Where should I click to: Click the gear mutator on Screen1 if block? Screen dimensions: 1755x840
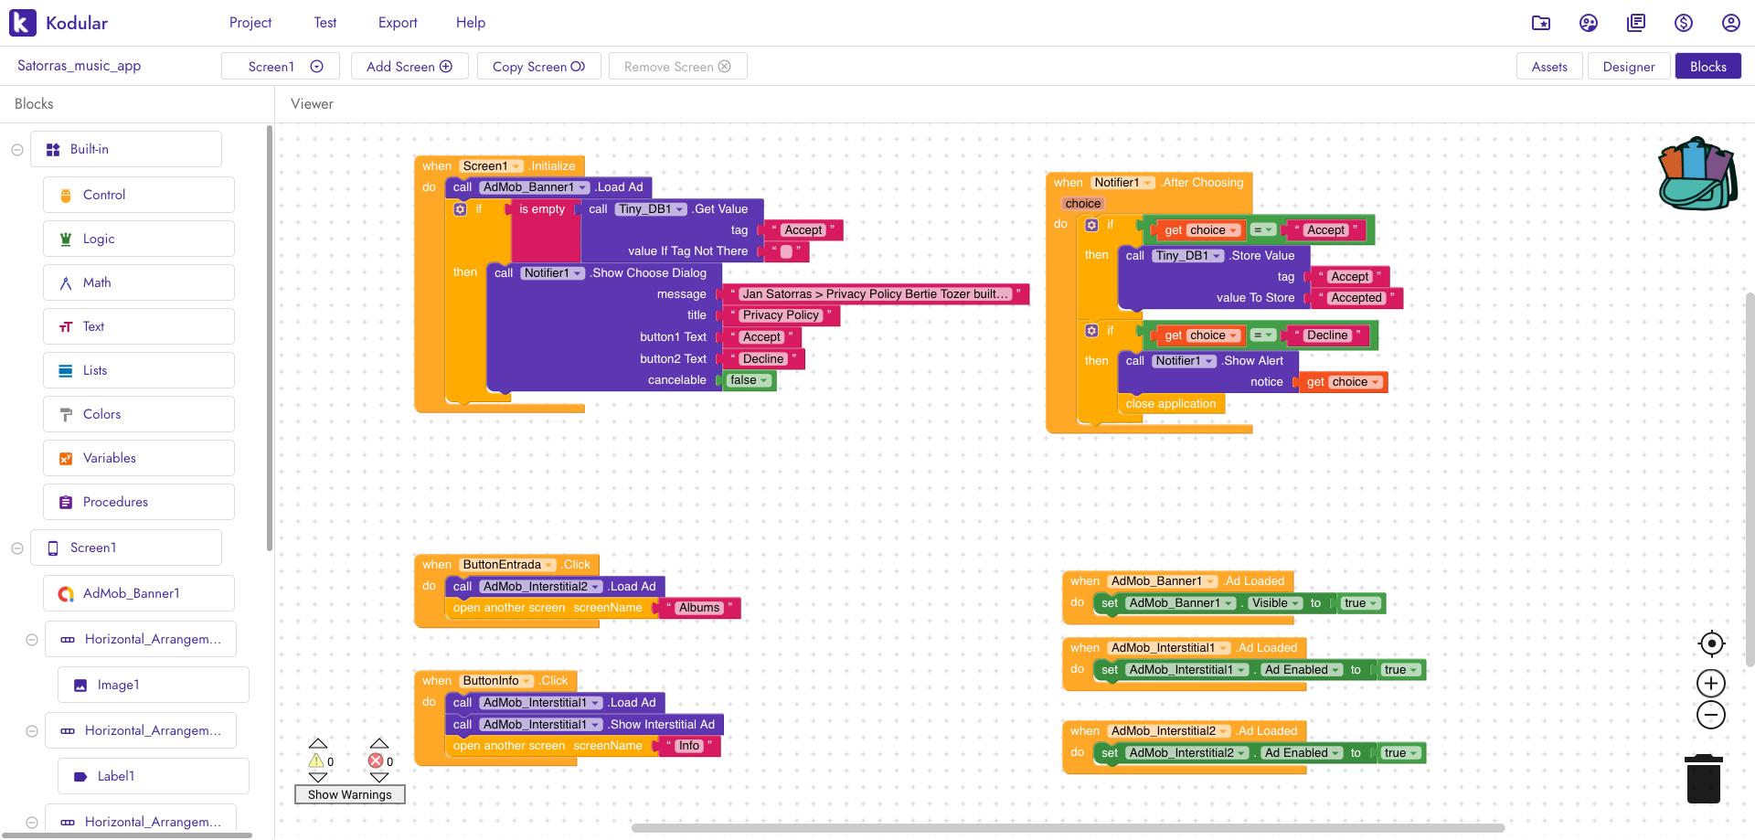461,209
